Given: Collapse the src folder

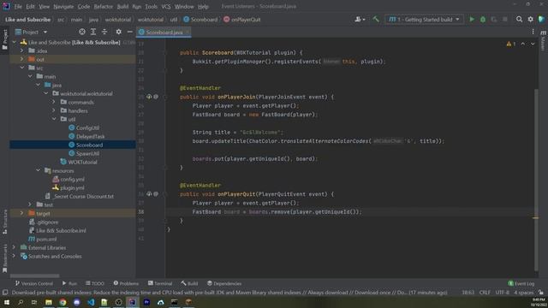Looking at the screenshot, I should 22,68.
